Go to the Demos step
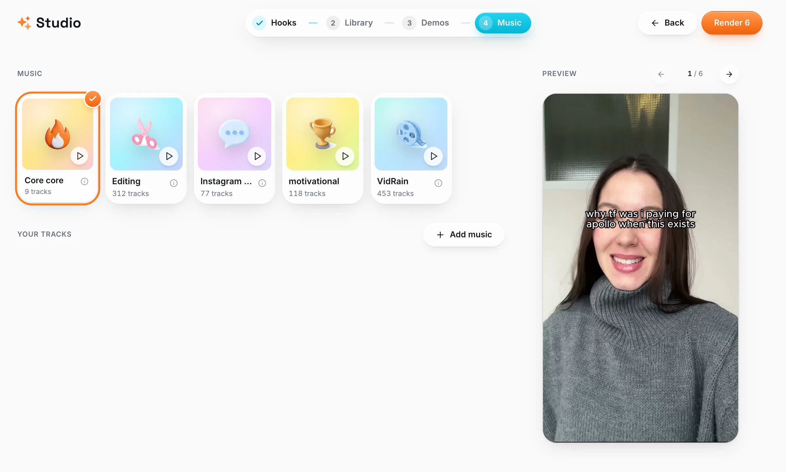786x472 pixels. pos(426,23)
